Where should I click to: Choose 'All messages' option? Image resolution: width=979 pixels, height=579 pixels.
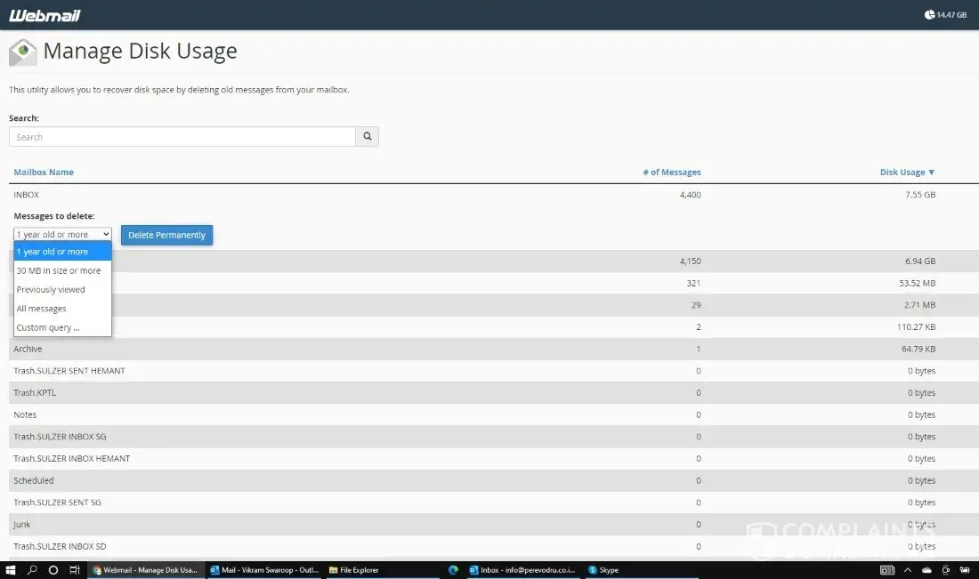(41, 309)
